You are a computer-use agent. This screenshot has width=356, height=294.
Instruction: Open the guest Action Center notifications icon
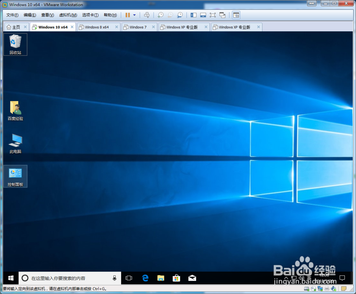click(x=342, y=278)
